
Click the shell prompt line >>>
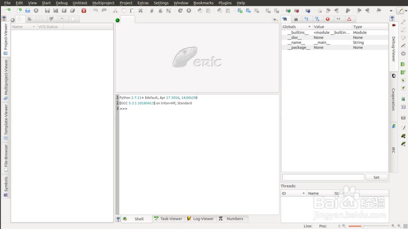pyautogui.click(x=123, y=109)
